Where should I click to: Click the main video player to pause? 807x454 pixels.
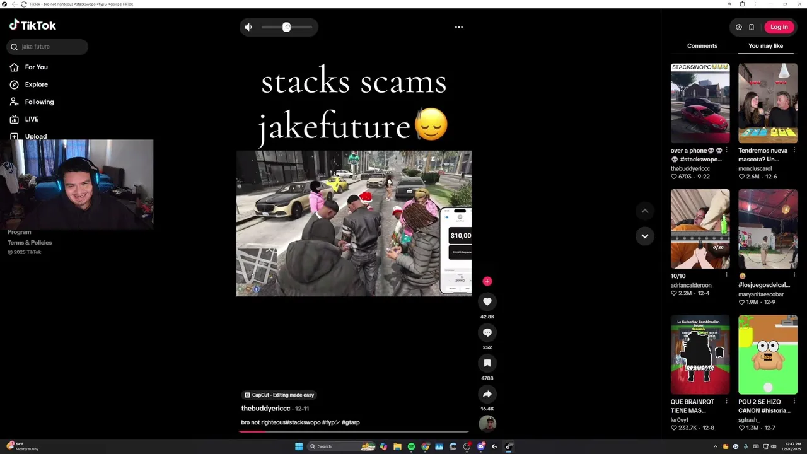pos(354,223)
